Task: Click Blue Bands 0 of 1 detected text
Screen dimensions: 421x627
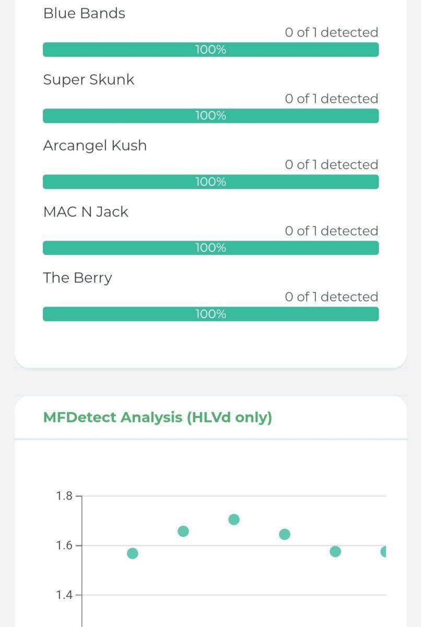Action: [x=332, y=32]
